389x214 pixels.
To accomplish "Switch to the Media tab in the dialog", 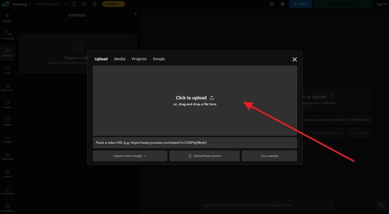I will (x=119, y=59).
